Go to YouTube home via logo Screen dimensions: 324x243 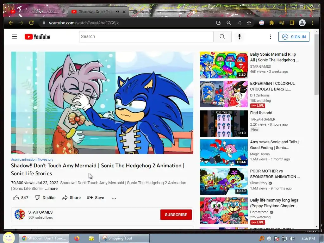tap(37, 37)
